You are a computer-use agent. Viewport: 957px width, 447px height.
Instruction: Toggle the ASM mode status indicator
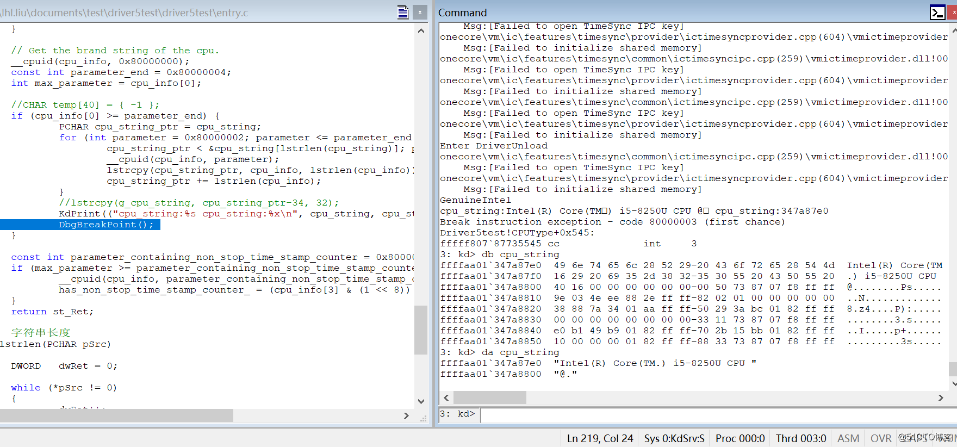coord(848,438)
